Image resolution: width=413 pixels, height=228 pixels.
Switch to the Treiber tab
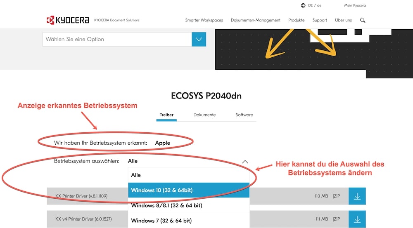click(166, 115)
